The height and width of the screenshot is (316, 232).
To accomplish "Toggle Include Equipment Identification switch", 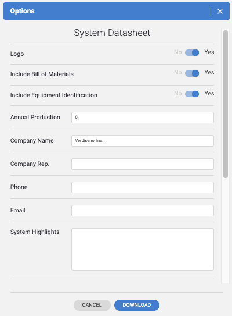I will [x=192, y=94].
